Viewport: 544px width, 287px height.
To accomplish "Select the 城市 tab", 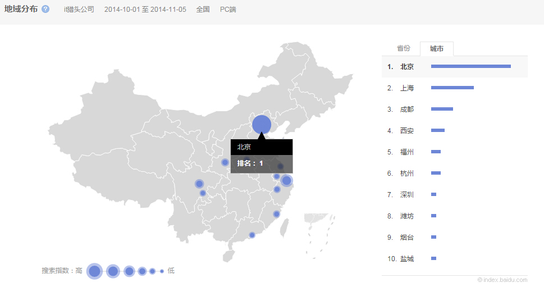I will 436,49.
